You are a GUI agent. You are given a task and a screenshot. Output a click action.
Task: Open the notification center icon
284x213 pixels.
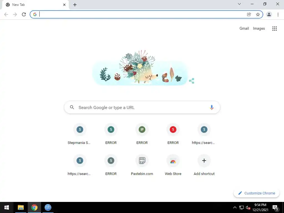click(x=275, y=207)
